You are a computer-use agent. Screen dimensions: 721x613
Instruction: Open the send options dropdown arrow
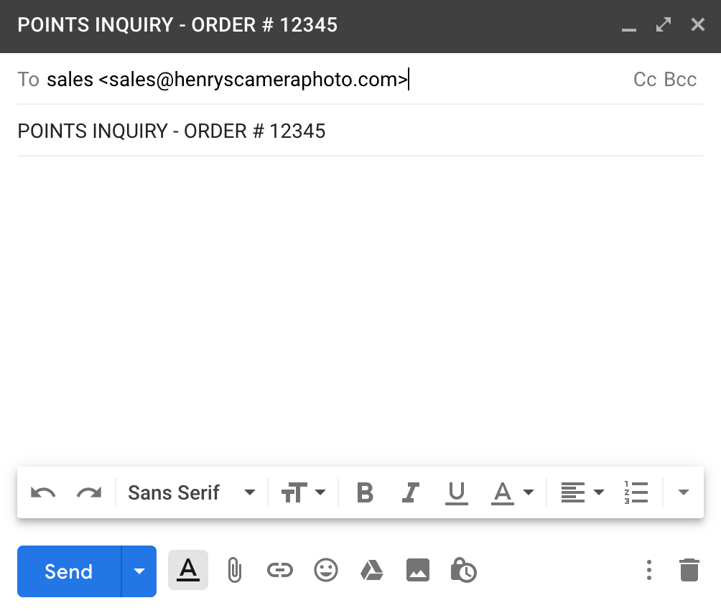point(139,571)
